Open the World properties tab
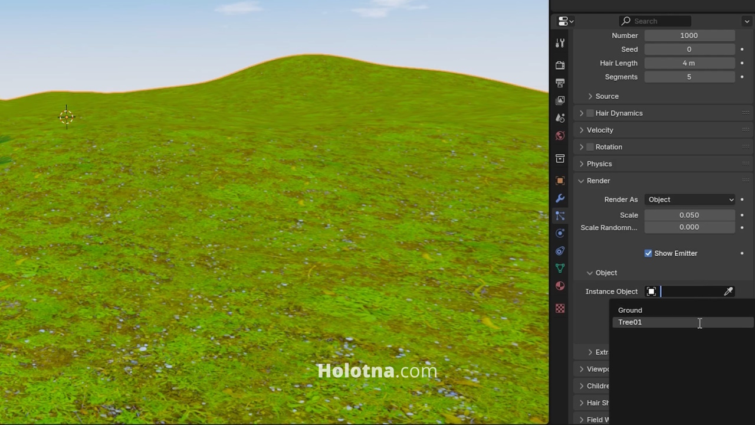The height and width of the screenshot is (425, 755). [x=560, y=136]
